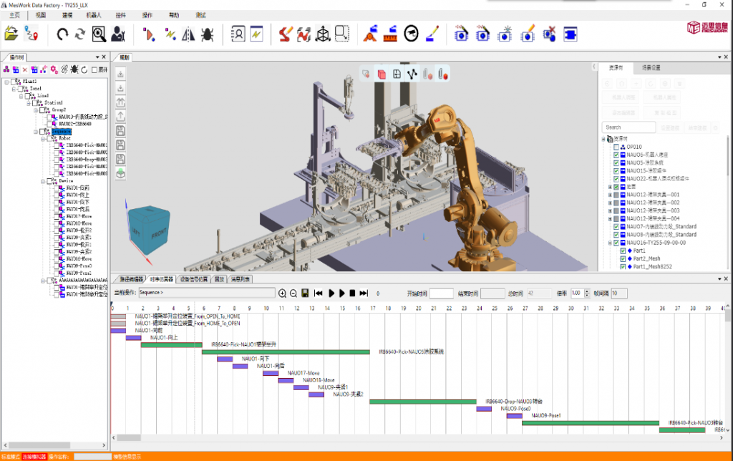This screenshot has height=461, width=733.
Task: Skip to the sequence end
Action: click(364, 293)
